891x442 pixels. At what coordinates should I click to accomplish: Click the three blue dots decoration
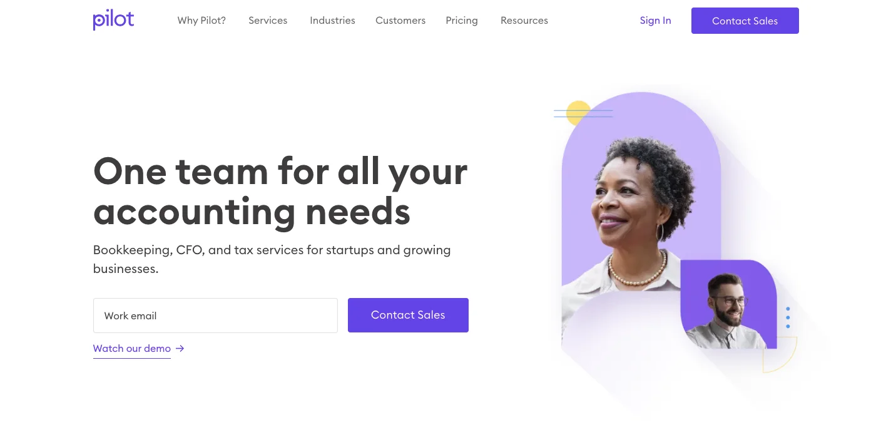click(x=788, y=317)
